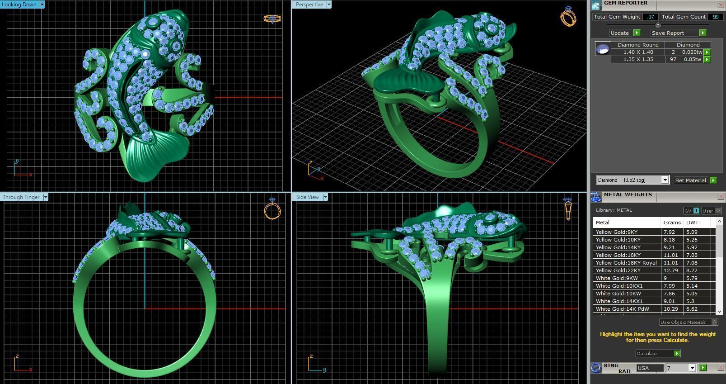
Task: Click the Update button
Action: point(620,33)
